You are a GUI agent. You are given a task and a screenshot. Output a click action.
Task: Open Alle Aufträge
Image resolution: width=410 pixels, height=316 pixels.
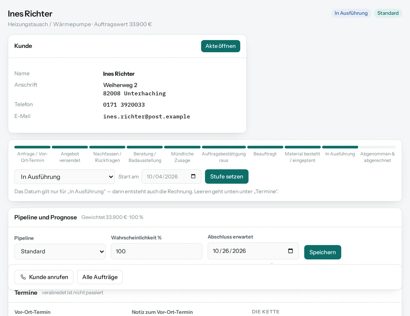click(100, 277)
